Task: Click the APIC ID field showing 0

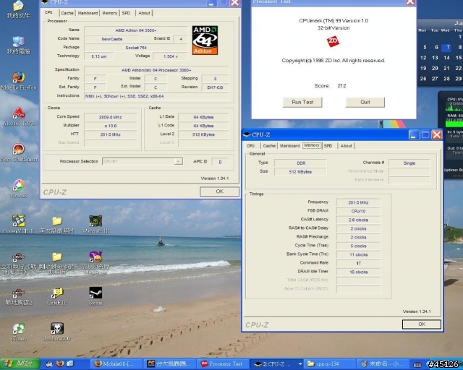Action: point(220,162)
